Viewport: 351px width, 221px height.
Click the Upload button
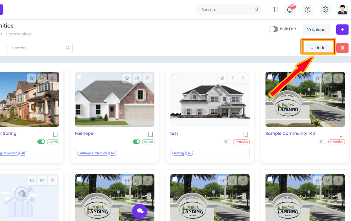tap(316, 30)
